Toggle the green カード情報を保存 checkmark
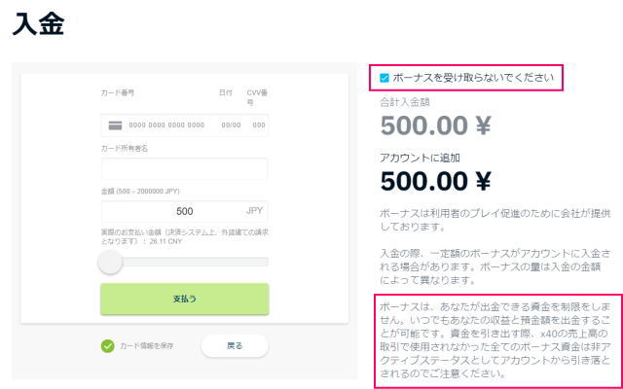Viewport: 623px width, 389px height. (107, 346)
